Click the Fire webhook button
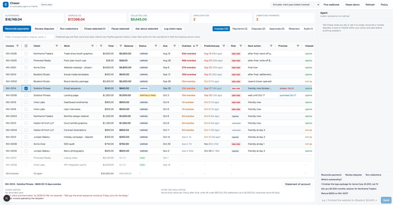Image resolution: width=393 pixels, height=205 pixels. [332, 4]
